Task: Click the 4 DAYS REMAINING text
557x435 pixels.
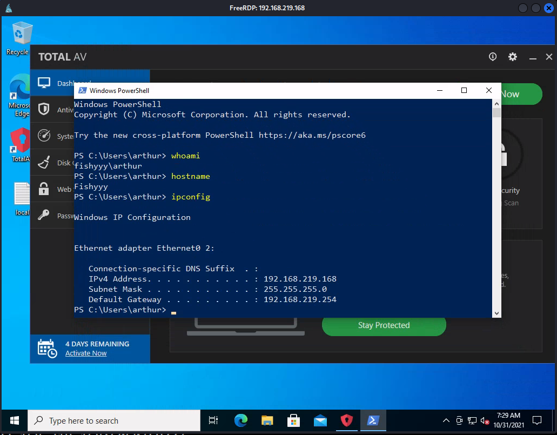Action: point(97,344)
